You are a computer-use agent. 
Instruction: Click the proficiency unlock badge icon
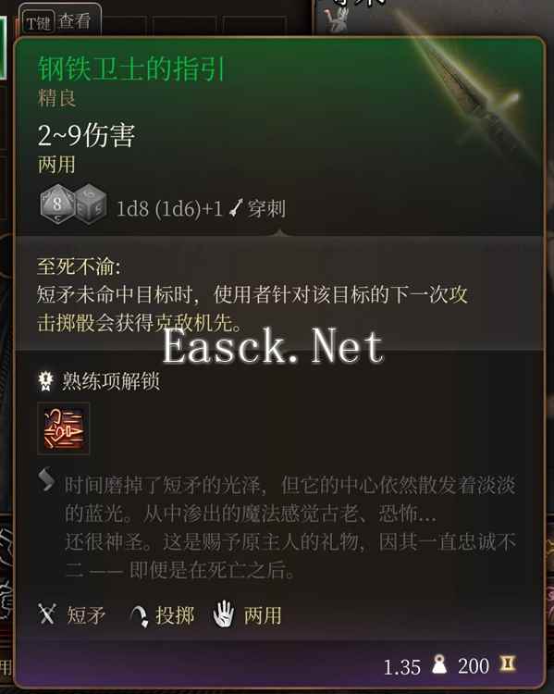coord(45,381)
